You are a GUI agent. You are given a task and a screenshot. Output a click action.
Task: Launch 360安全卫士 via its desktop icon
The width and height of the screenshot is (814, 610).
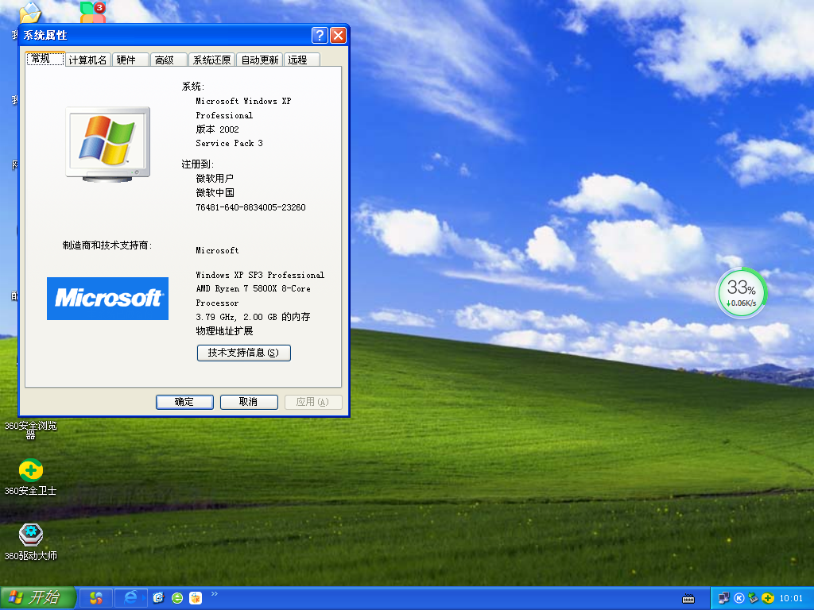coord(30,470)
